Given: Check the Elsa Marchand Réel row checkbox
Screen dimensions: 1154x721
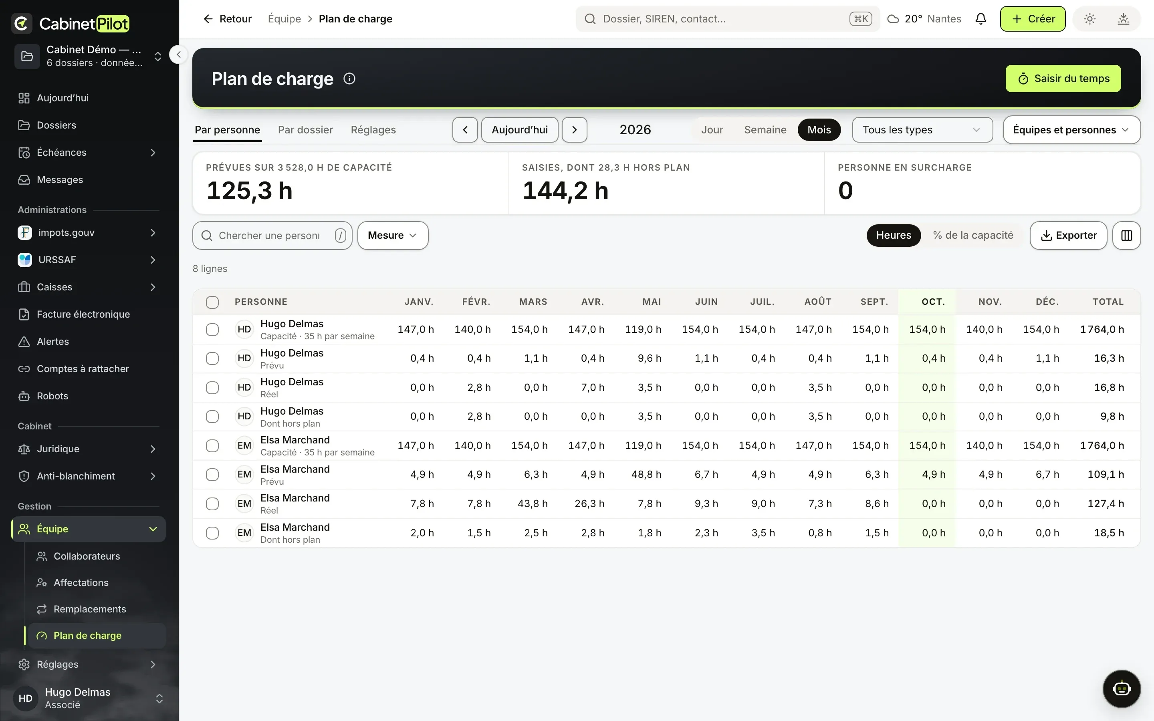Looking at the screenshot, I should (x=212, y=504).
